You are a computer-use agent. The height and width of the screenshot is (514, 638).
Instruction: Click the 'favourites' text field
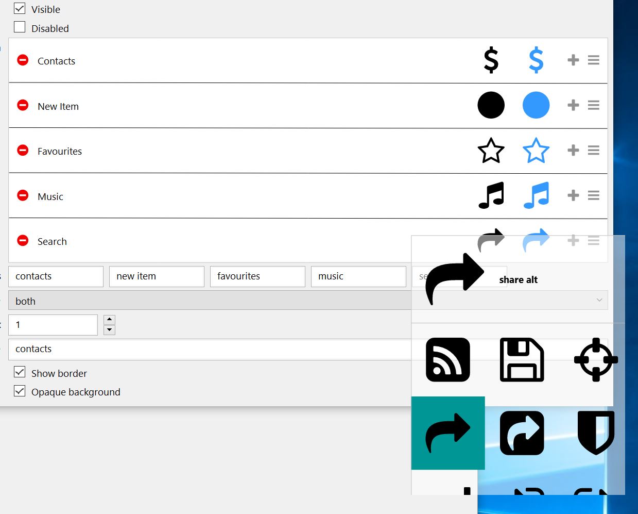[257, 276]
